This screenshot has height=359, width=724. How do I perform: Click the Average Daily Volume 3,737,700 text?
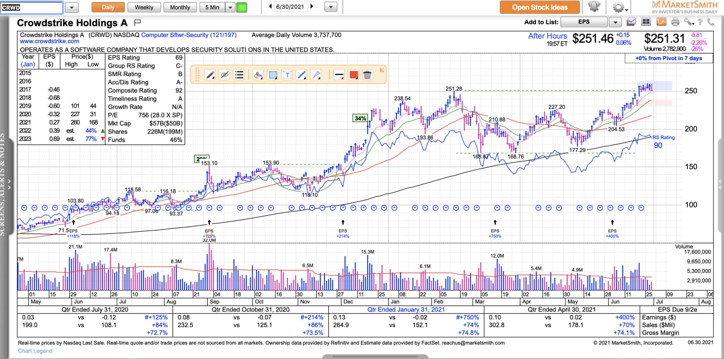point(296,35)
